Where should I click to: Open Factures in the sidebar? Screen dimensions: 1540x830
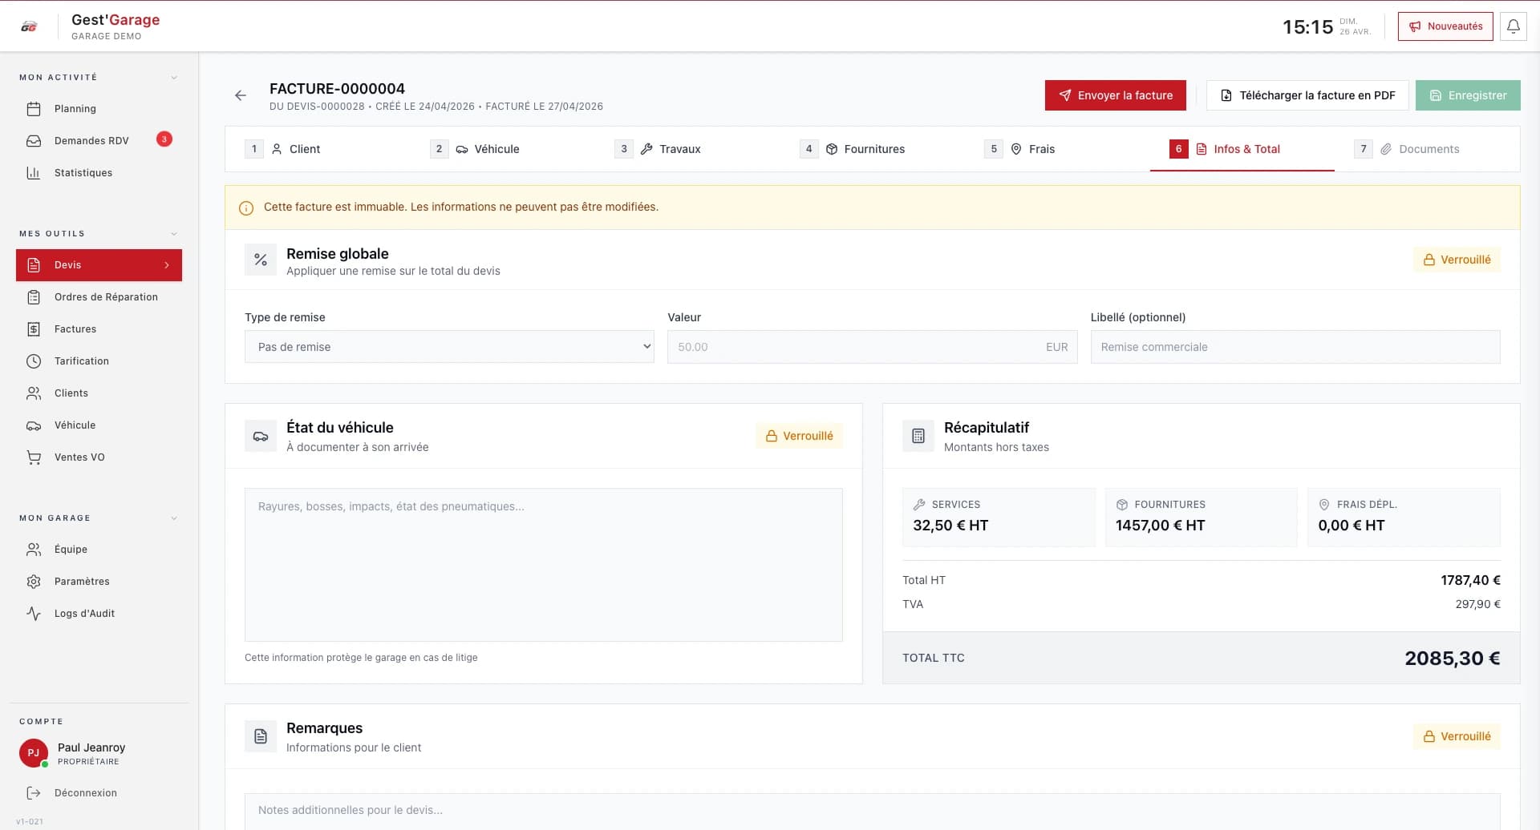tap(99, 329)
